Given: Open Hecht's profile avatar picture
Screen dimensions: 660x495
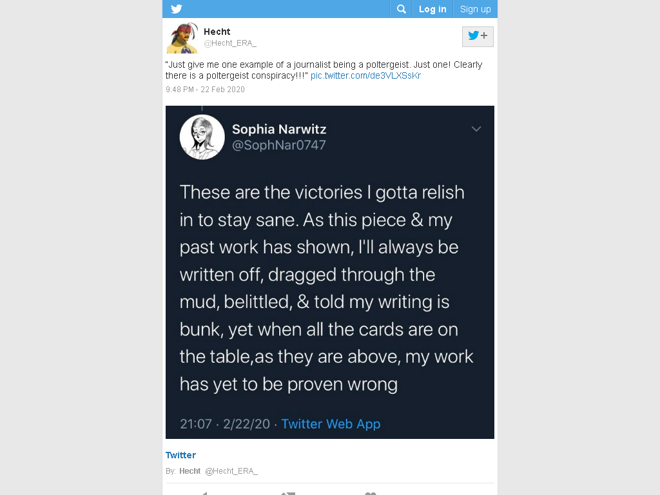Looking at the screenshot, I should pos(182,38).
